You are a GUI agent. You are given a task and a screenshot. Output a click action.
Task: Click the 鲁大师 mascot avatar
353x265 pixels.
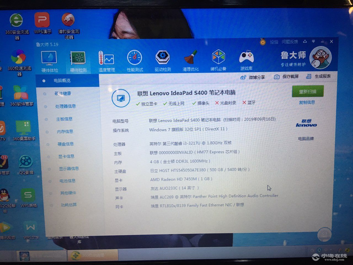point(320,58)
